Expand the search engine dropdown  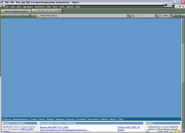pos(156,16)
